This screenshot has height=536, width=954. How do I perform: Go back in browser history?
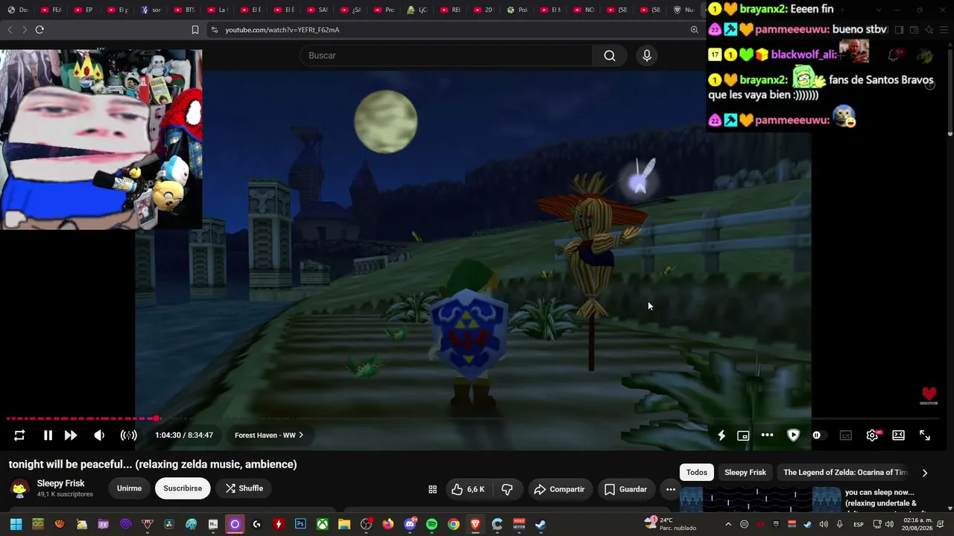click(x=10, y=30)
